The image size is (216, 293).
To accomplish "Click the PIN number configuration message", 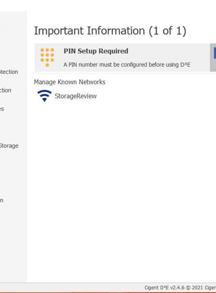I will tap(127, 64).
